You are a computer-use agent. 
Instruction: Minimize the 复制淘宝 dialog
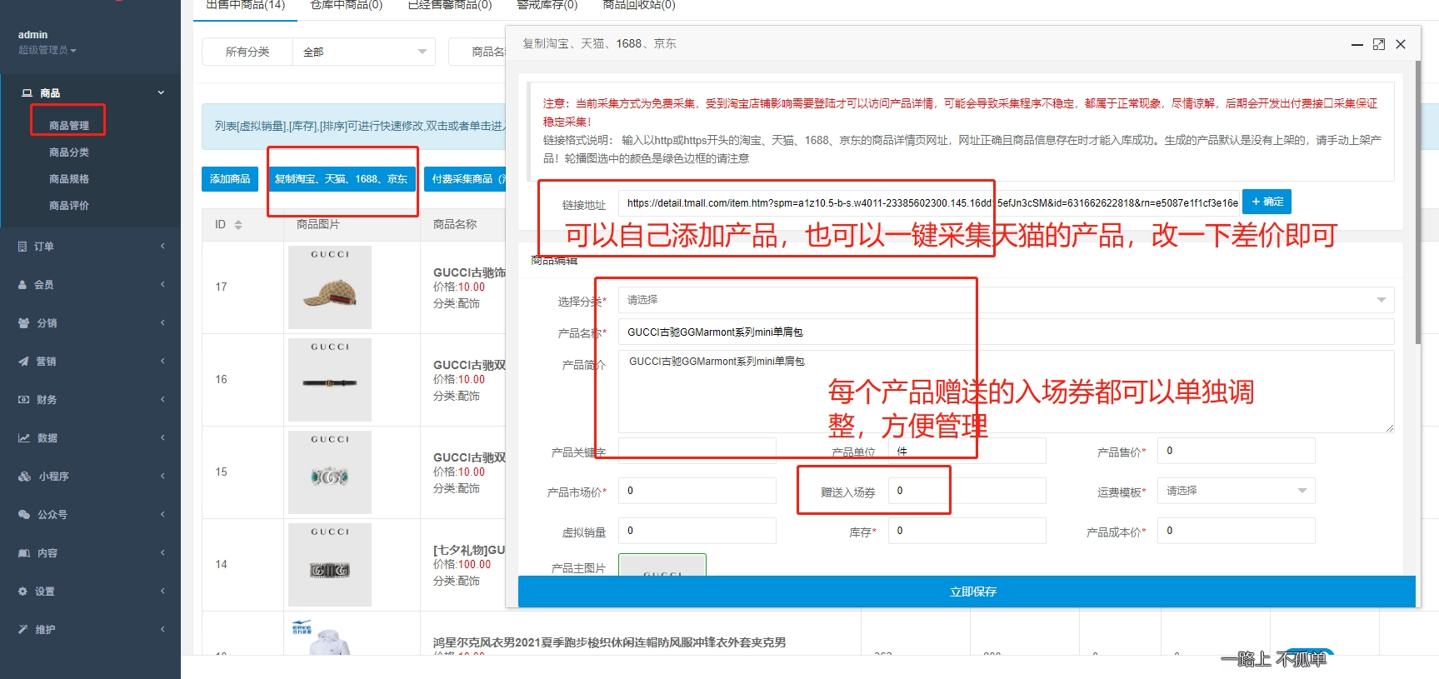coord(1357,44)
